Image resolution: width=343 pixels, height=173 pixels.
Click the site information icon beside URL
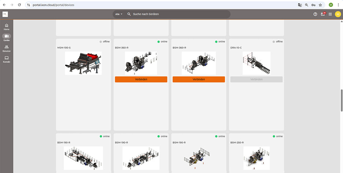(x=29, y=5)
